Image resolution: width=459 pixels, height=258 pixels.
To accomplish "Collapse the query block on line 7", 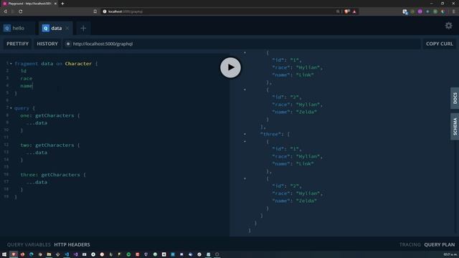I will pos(11,108).
